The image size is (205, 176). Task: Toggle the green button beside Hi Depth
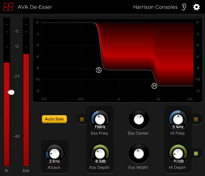(x=196, y=153)
